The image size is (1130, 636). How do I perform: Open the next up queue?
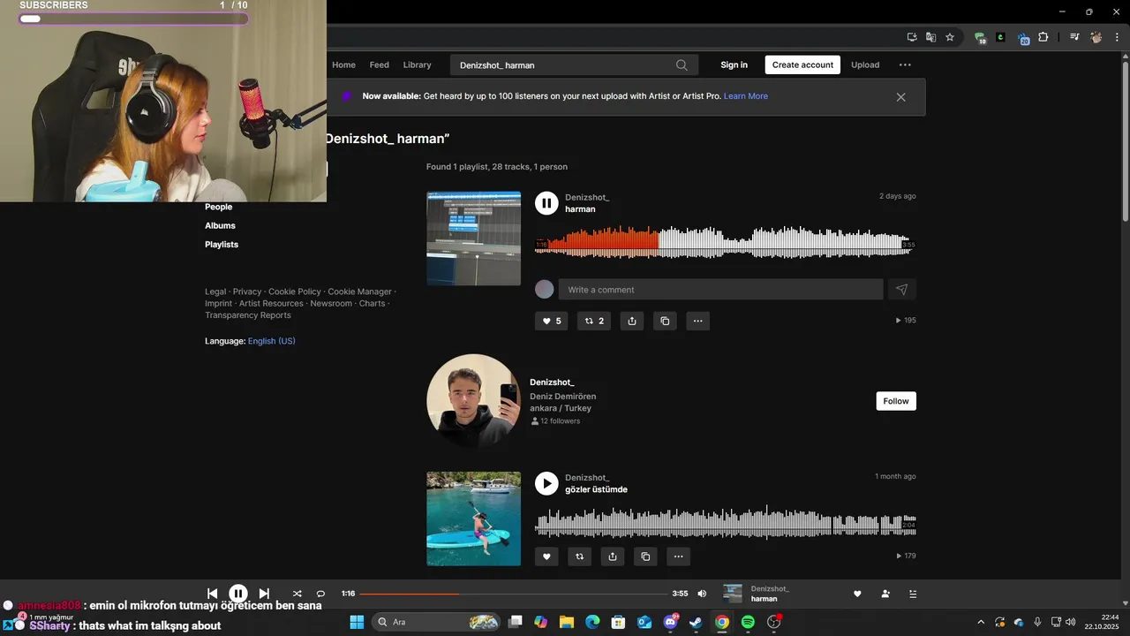[913, 594]
